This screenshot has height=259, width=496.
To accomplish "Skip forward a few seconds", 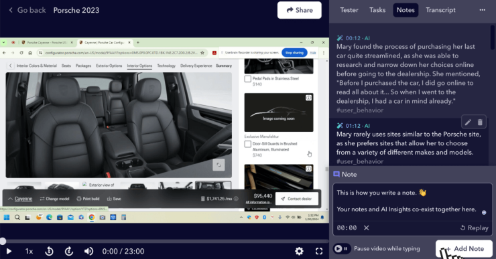I will [69, 251].
